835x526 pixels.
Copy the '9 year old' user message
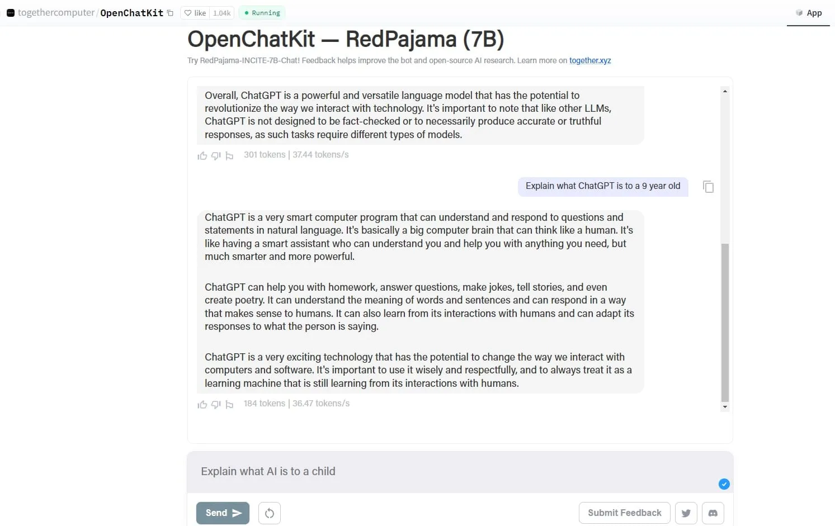point(708,187)
